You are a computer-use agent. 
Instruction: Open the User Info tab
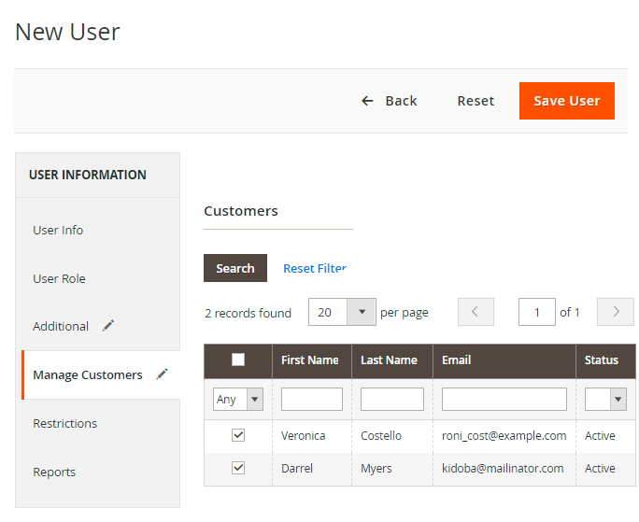(58, 231)
